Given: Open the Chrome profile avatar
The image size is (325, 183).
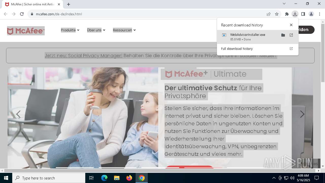Looking at the screenshot, I should coord(311,14).
